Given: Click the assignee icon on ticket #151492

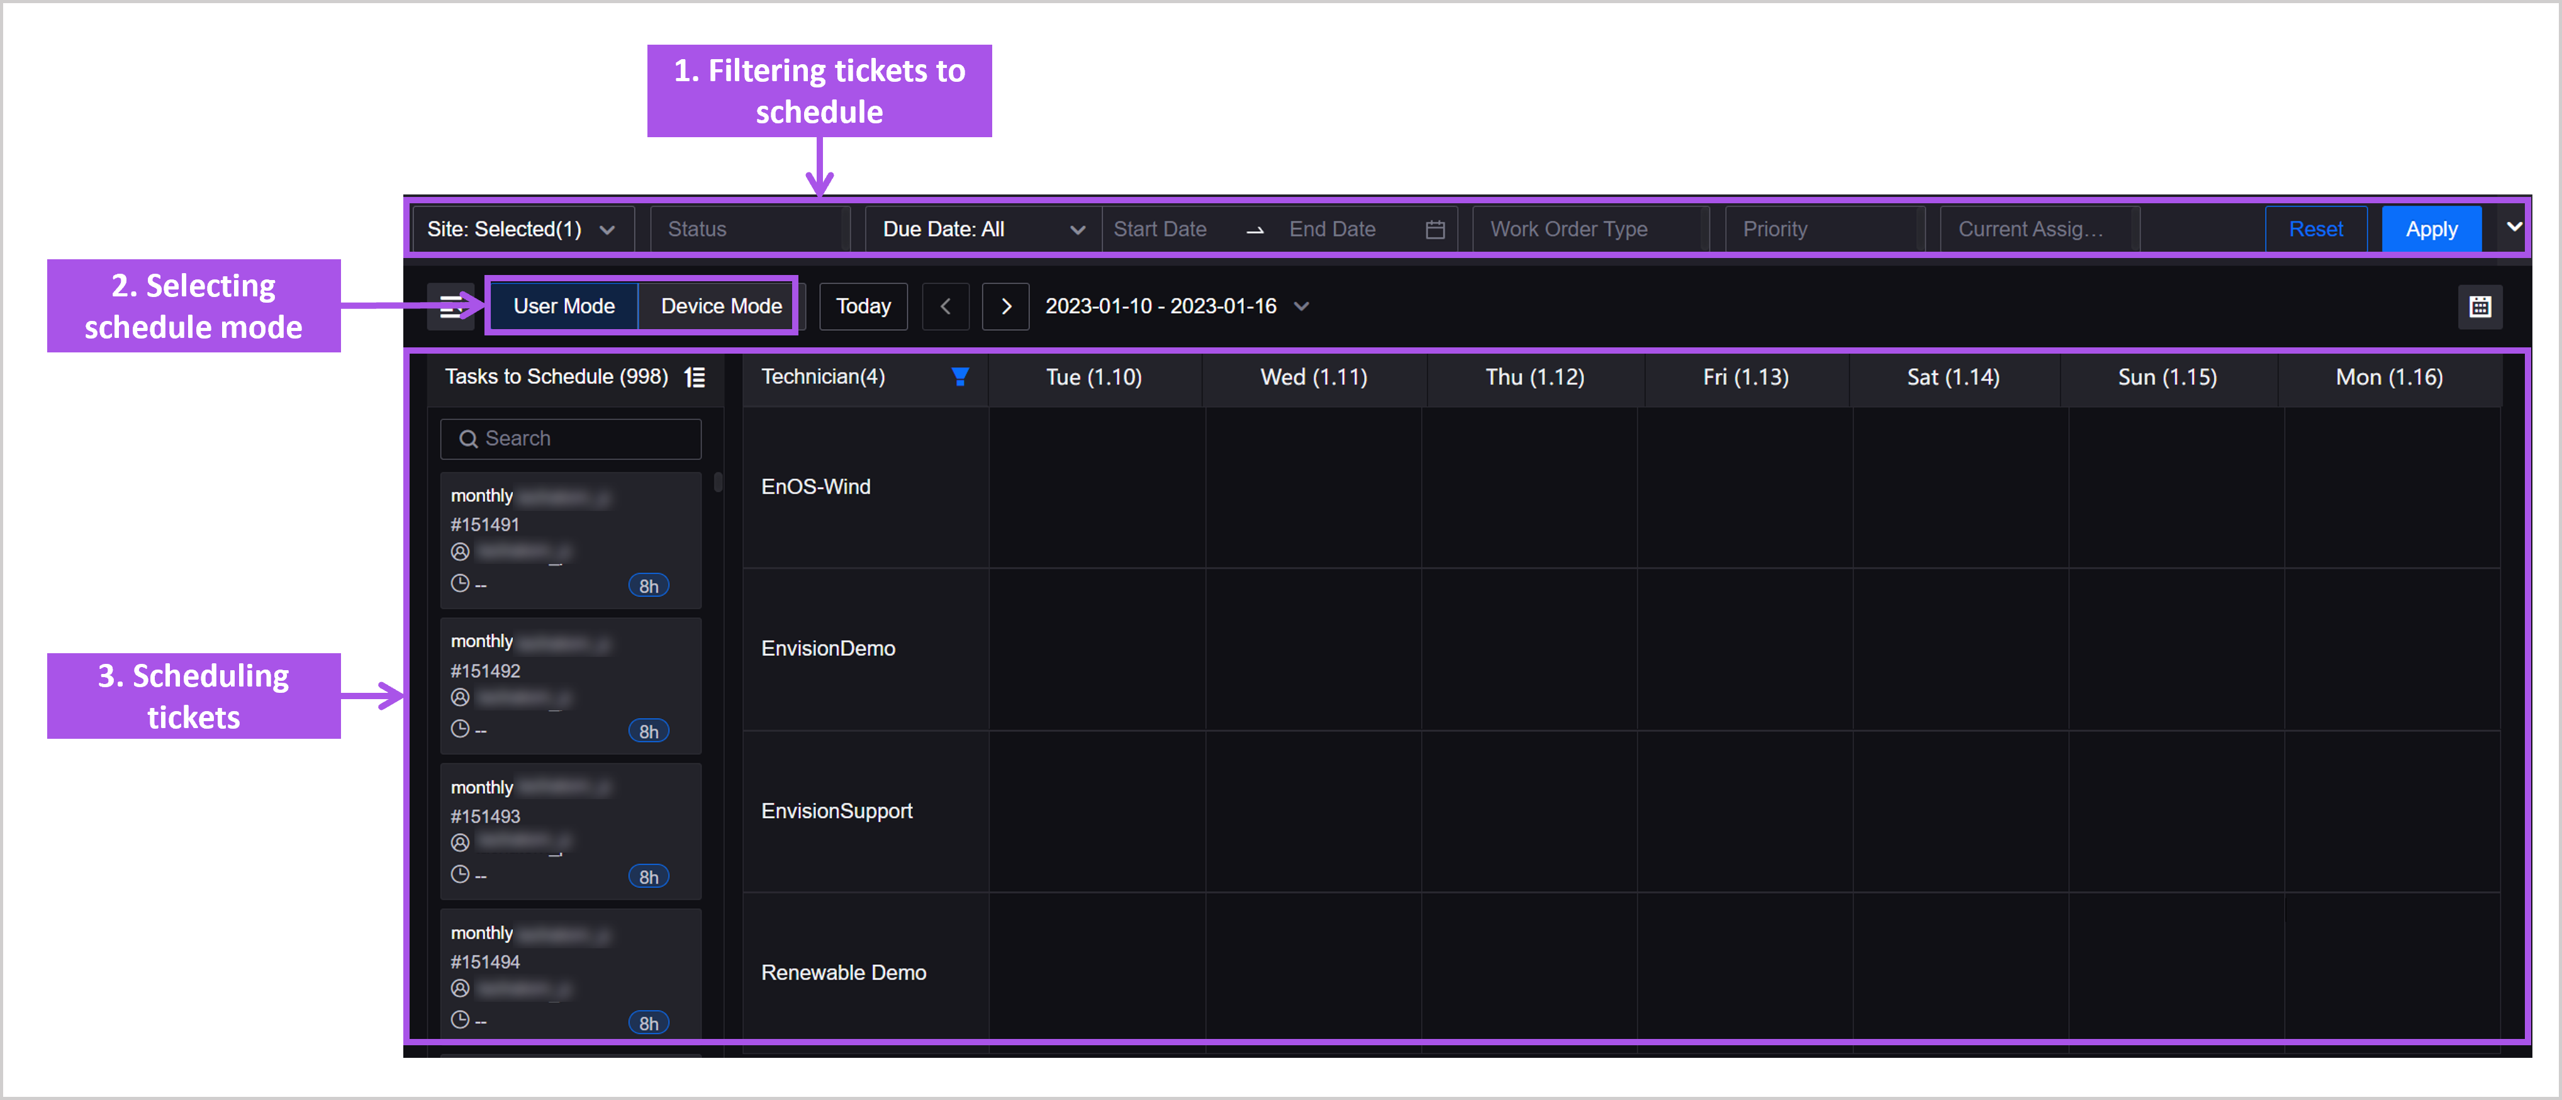Looking at the screenshot, I should 461,697.
